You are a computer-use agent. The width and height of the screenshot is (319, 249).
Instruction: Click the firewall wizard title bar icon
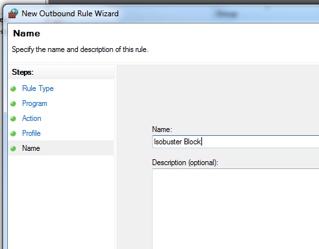pos(13,14)
